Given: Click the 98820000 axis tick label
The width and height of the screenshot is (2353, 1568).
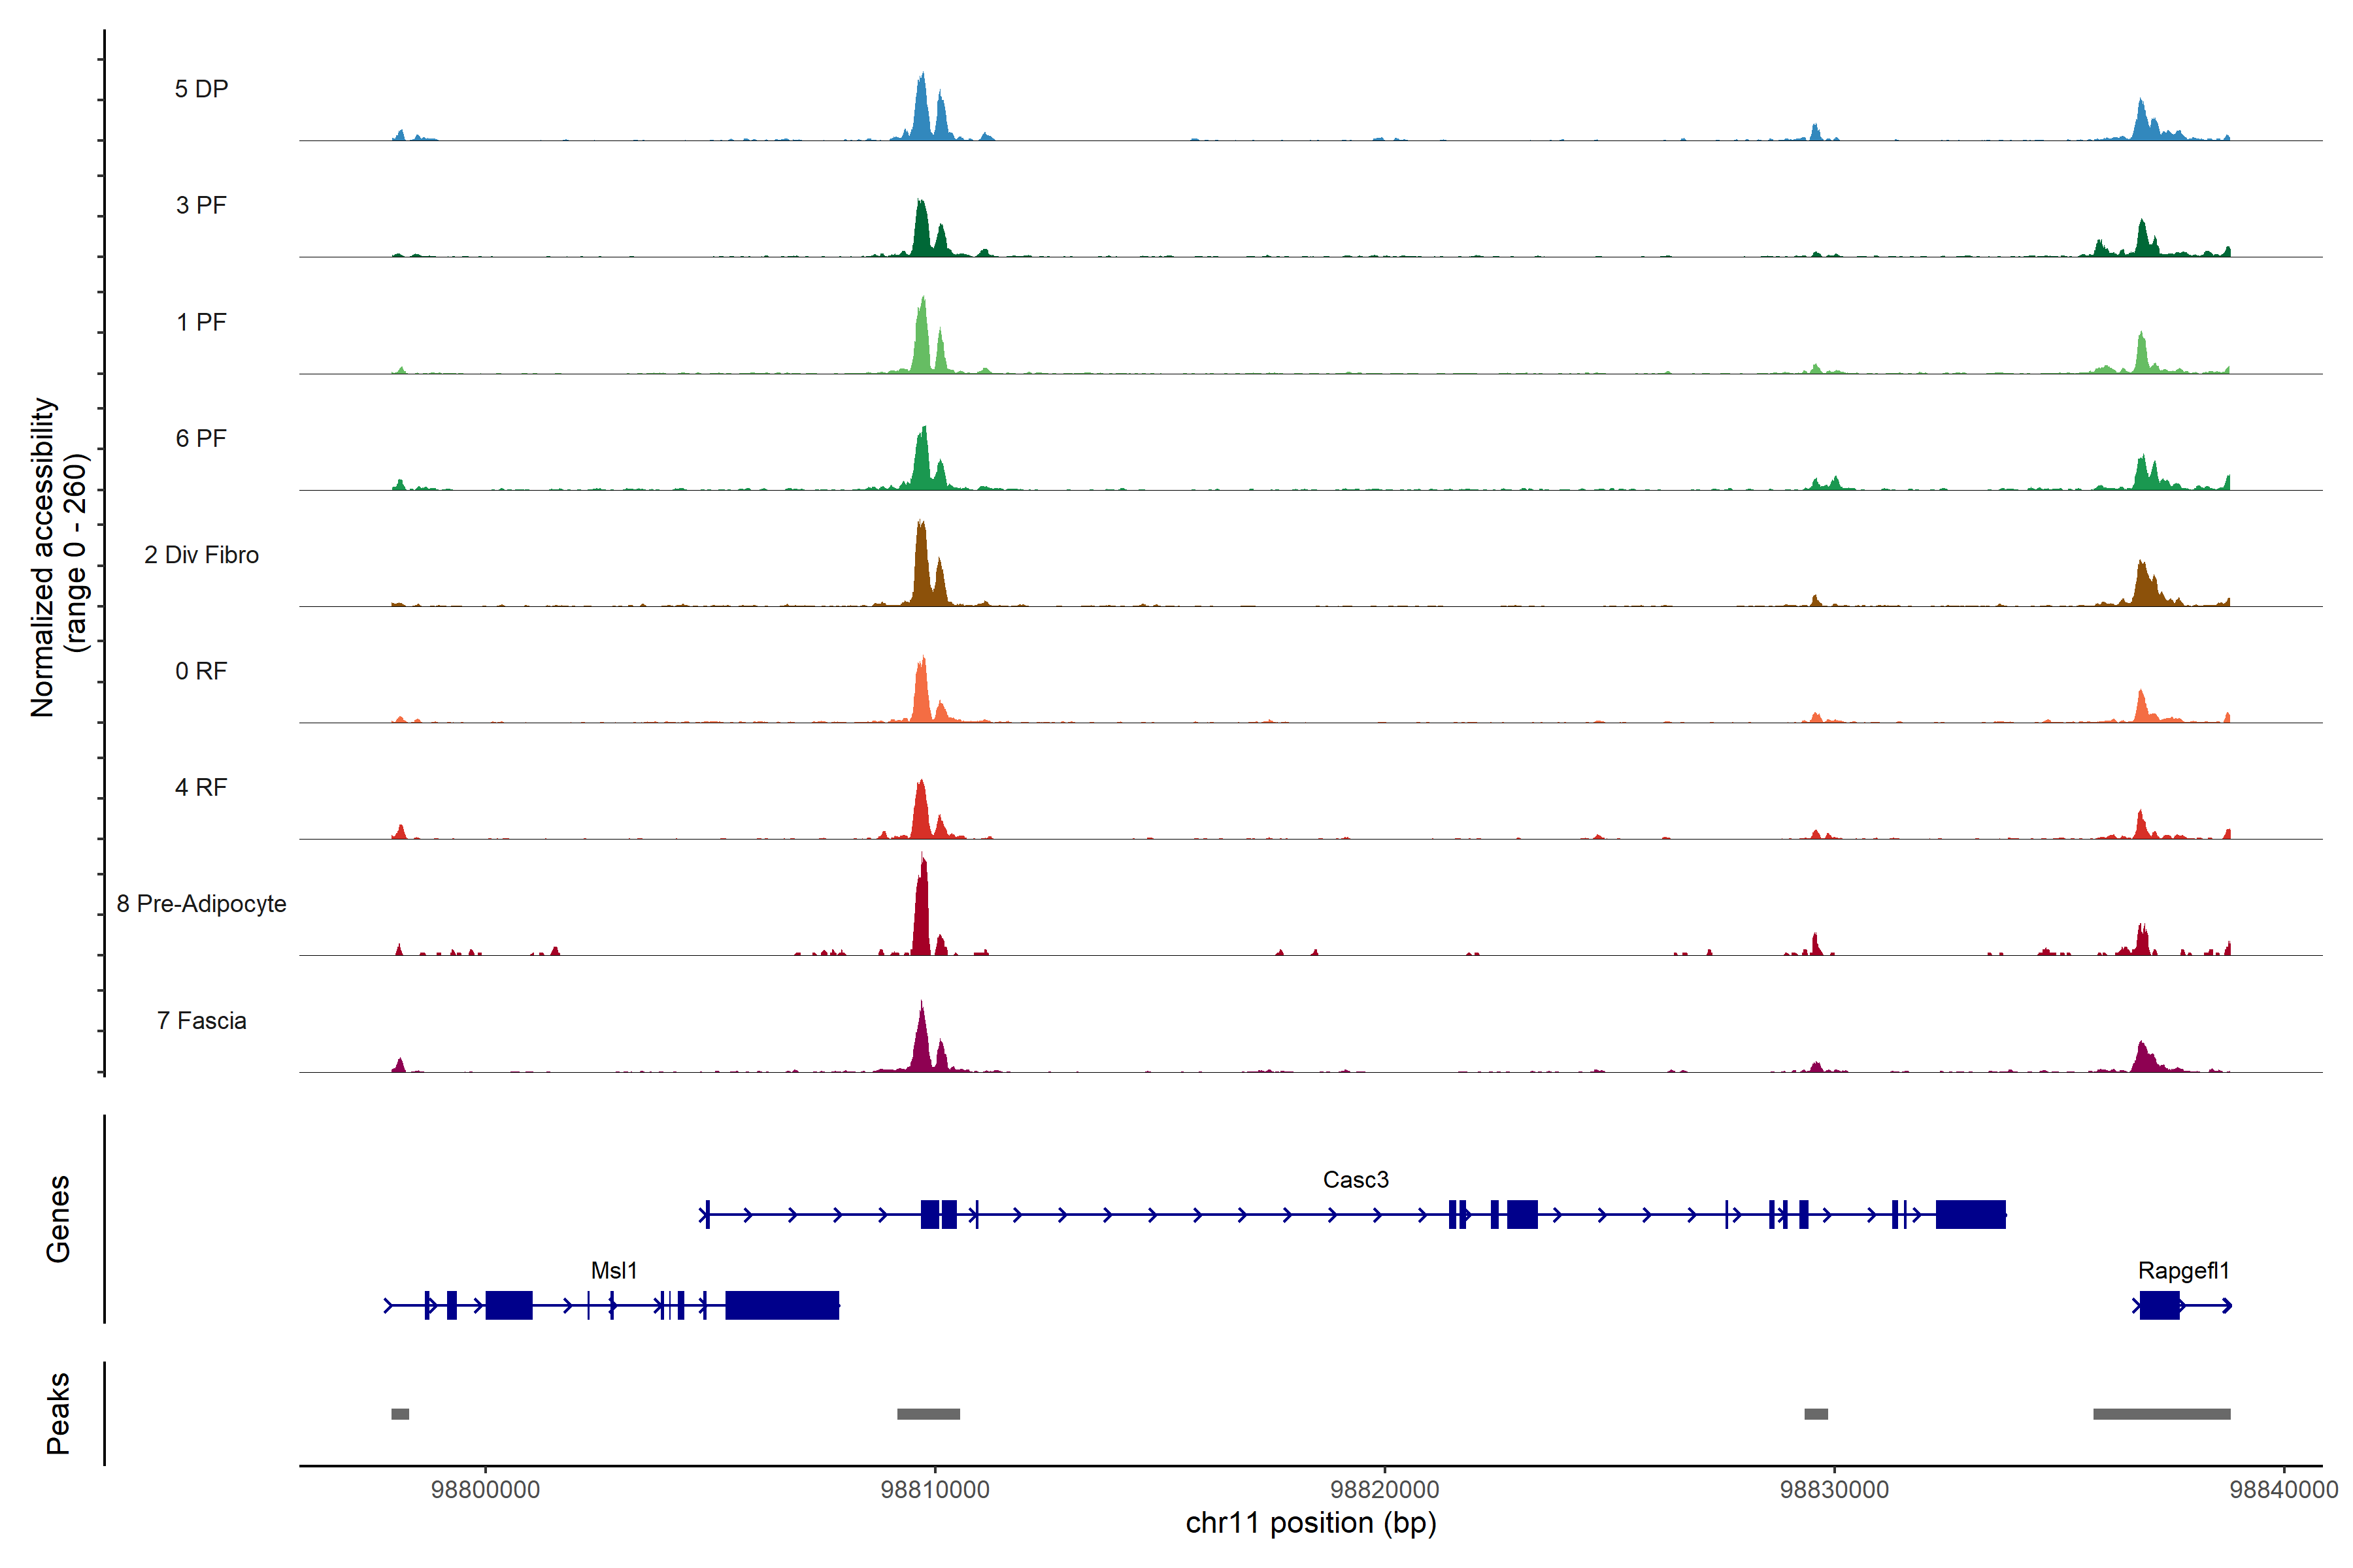Looking at the screenshot, I should point(1384,1490).
